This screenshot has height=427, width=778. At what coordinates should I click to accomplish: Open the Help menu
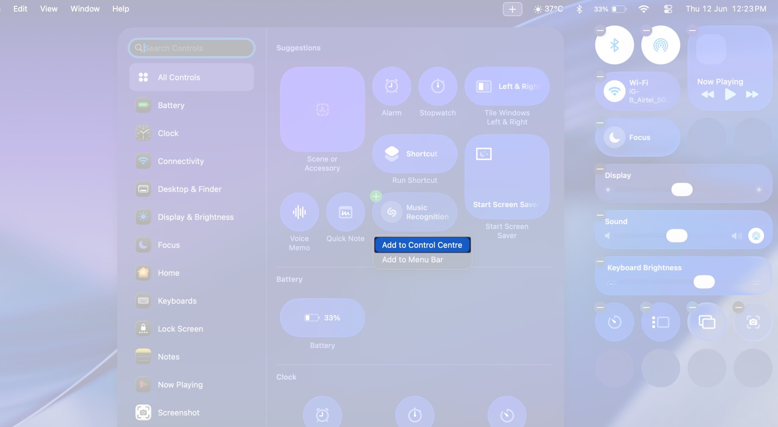tap(121, 9)
